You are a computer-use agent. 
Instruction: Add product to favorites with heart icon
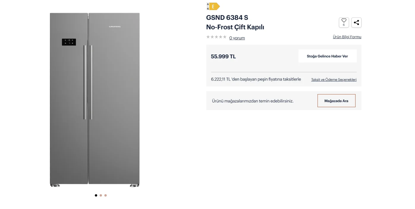coord(344,22)
